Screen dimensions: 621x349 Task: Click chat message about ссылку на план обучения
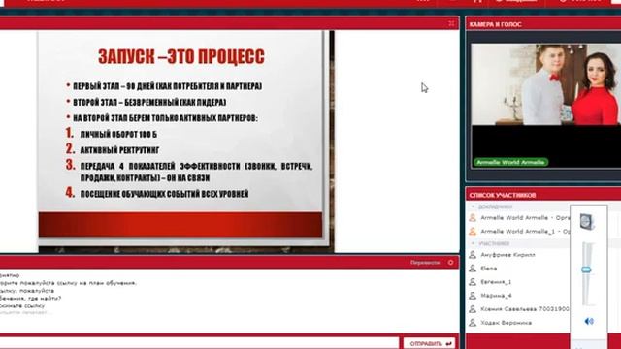(68, 283)
